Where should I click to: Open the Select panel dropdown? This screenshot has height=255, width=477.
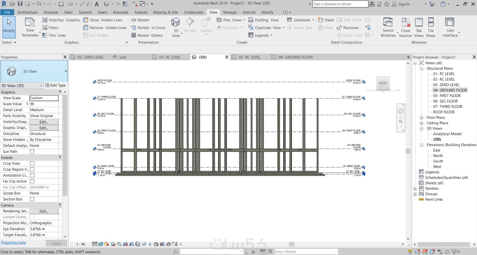(9, 42)
